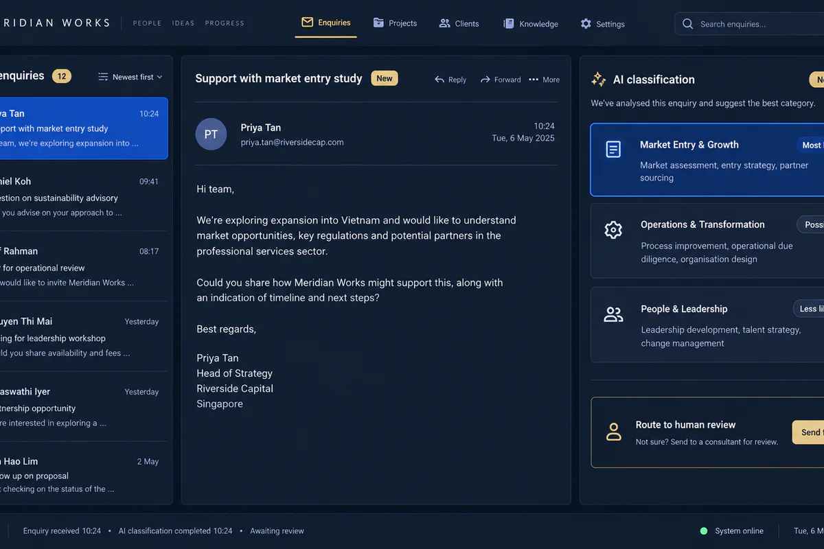Image resolution: width=824 pixels, height=549 pixels.
Task: Click the enquiries count badge 12
Action: tap(62, 76)
